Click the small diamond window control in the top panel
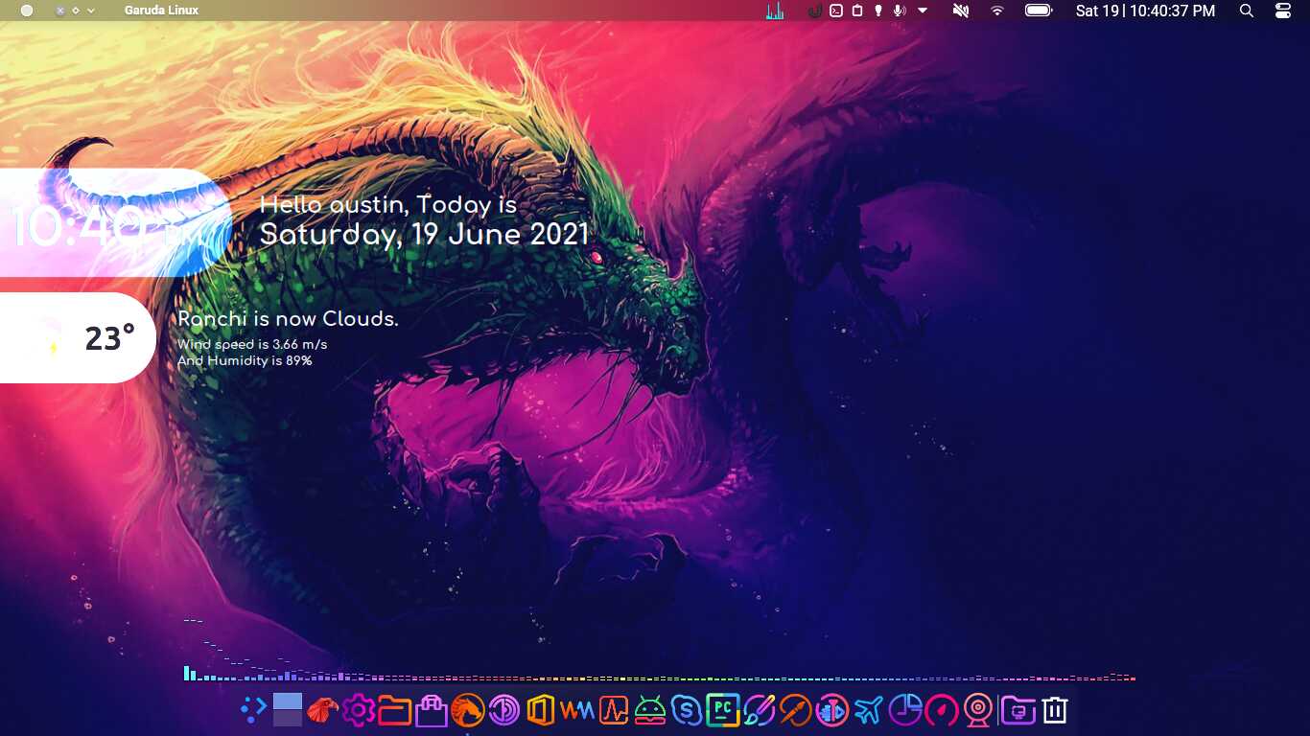 76,11
